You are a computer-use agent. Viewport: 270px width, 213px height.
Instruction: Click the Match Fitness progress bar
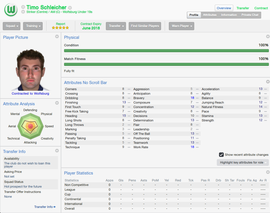point(166,64)
